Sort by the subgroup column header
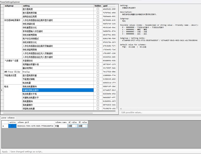201x154 pixels. pos(13,6)
